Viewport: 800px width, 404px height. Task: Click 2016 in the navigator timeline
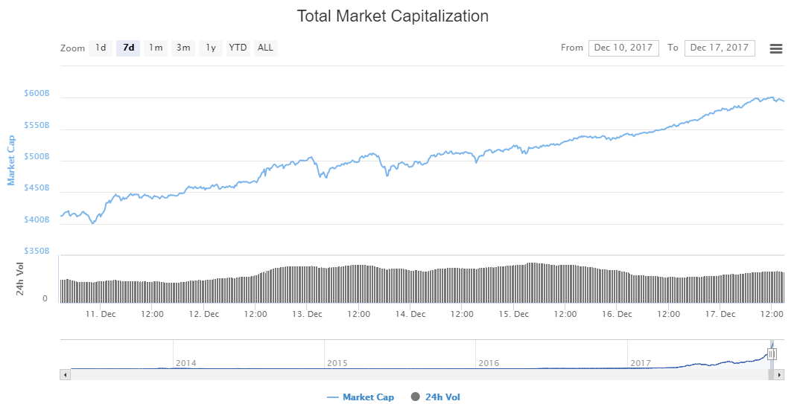click(489, 363)
